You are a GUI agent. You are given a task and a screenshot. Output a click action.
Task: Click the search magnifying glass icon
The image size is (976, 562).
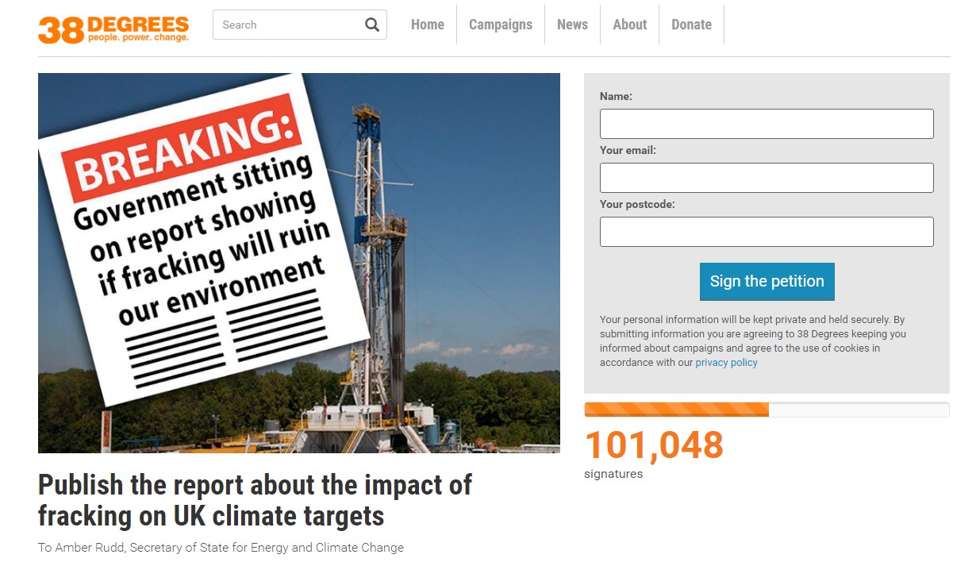(371, 25)
